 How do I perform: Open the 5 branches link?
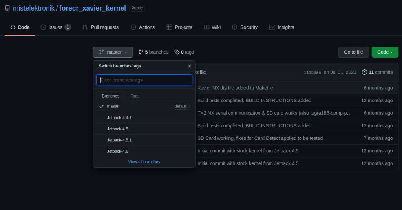point(153,52)
